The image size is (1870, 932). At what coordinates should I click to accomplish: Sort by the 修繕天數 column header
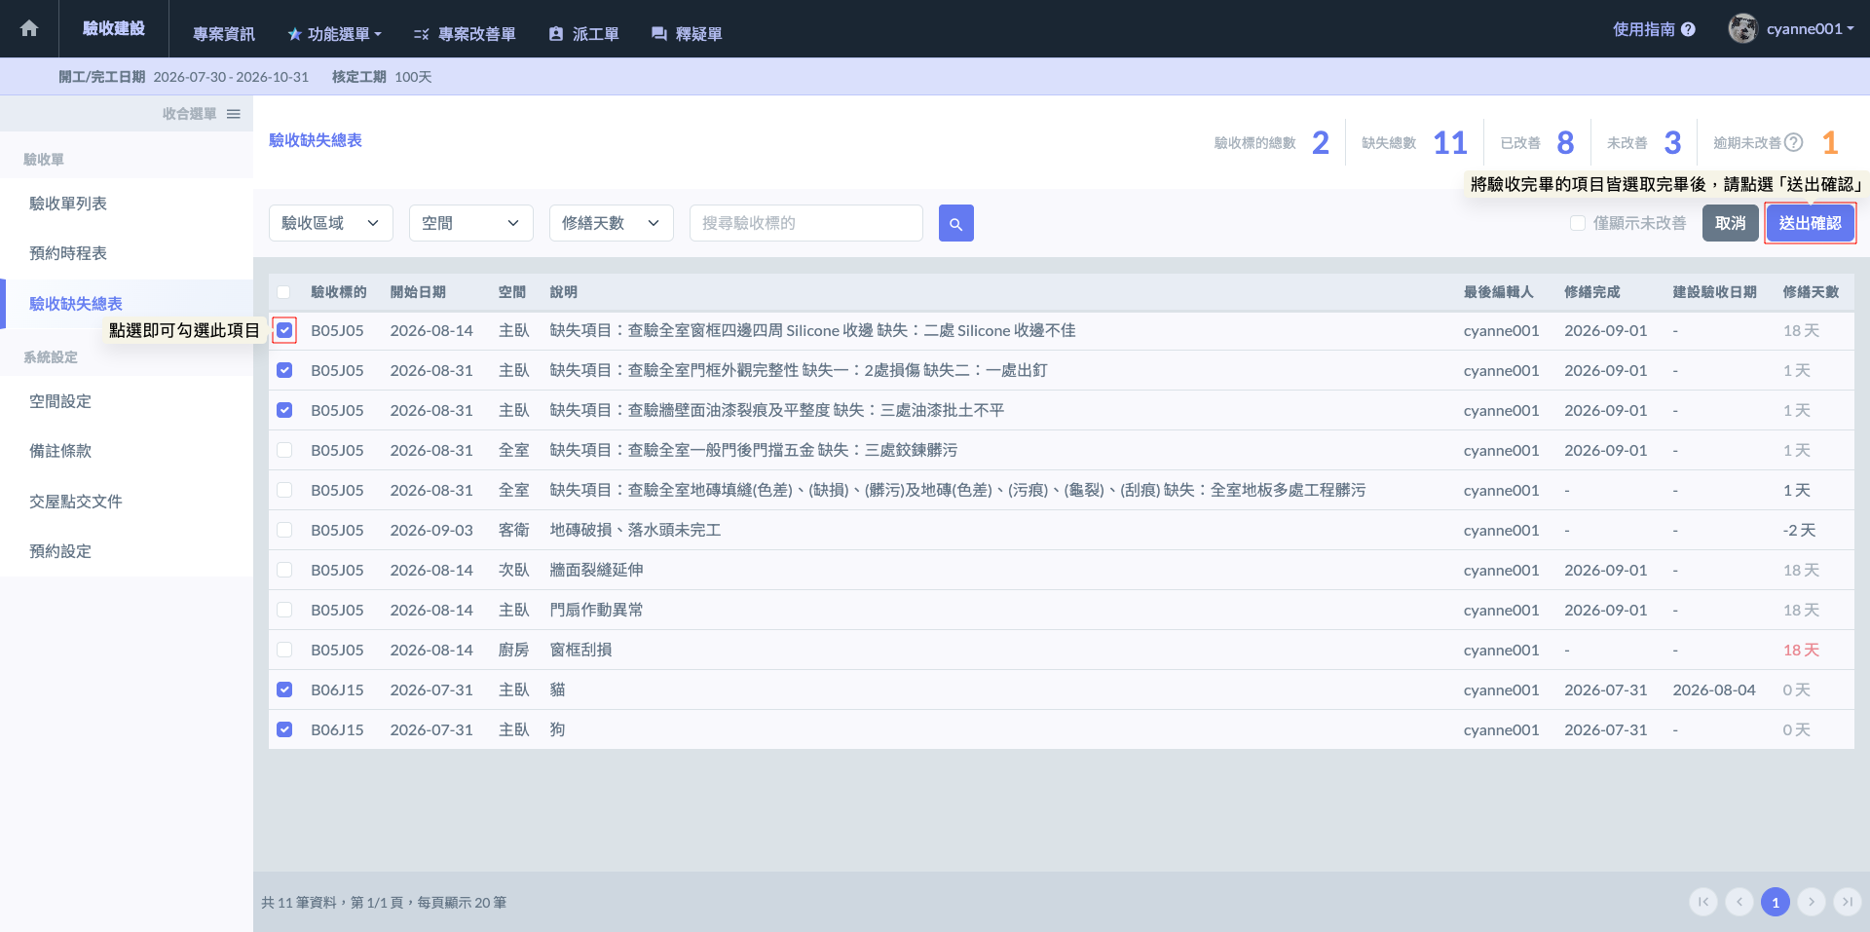(1811, 292)
